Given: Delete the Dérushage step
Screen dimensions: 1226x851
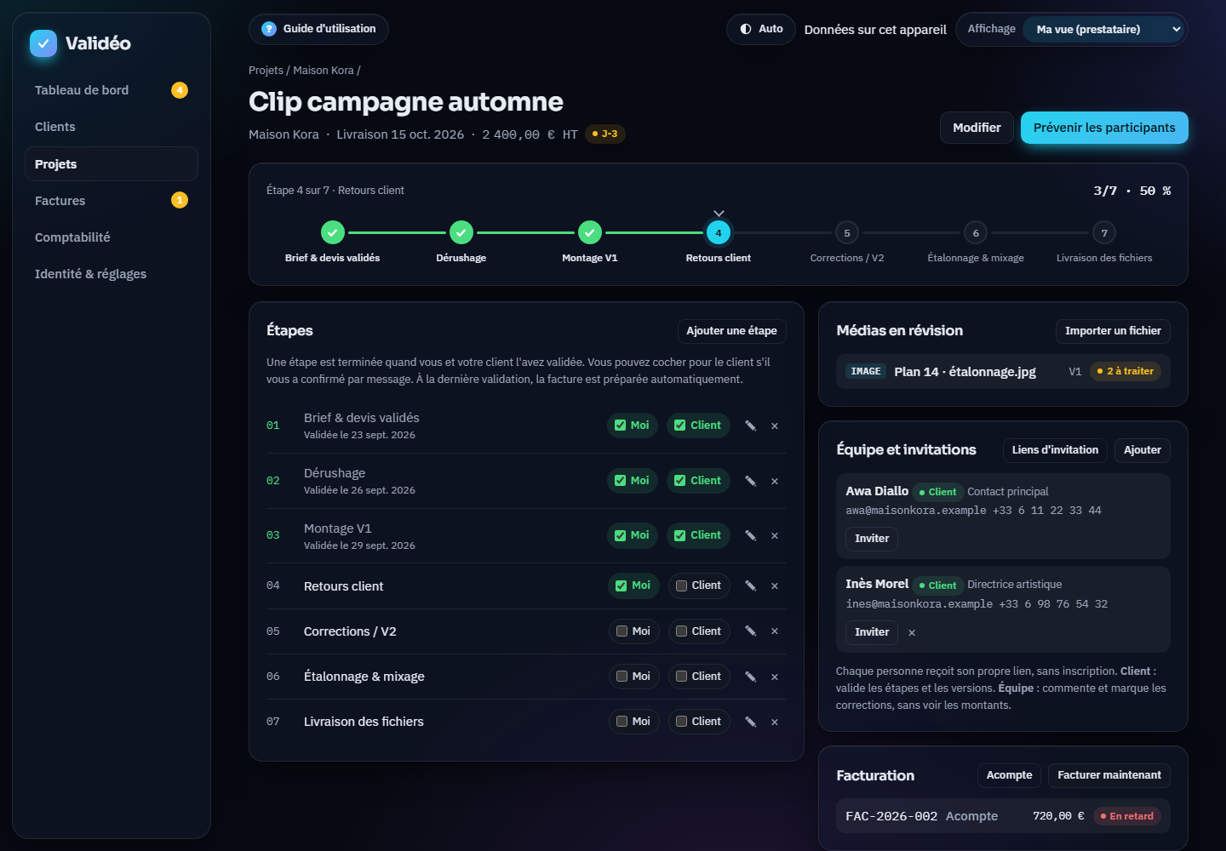Looking at the screenshot, I should coord(775,481).
